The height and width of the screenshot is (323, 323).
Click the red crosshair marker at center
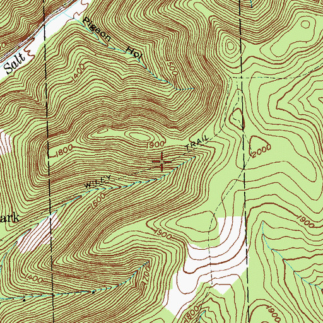tap(161, 161)
